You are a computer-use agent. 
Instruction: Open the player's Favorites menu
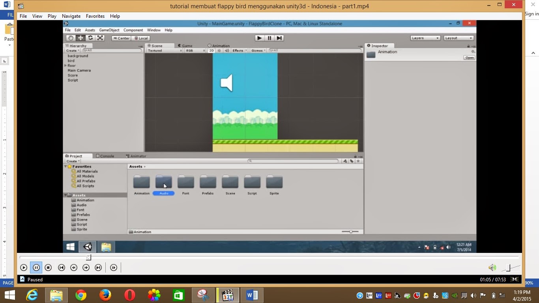(x=95, y=16)
